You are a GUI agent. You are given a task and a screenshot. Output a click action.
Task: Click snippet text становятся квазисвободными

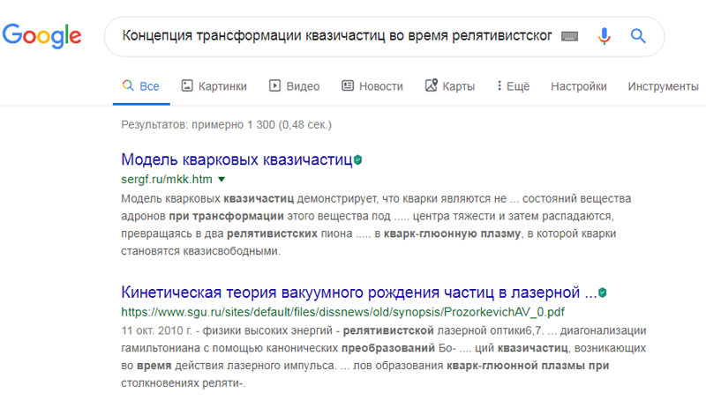coord(200,251)
